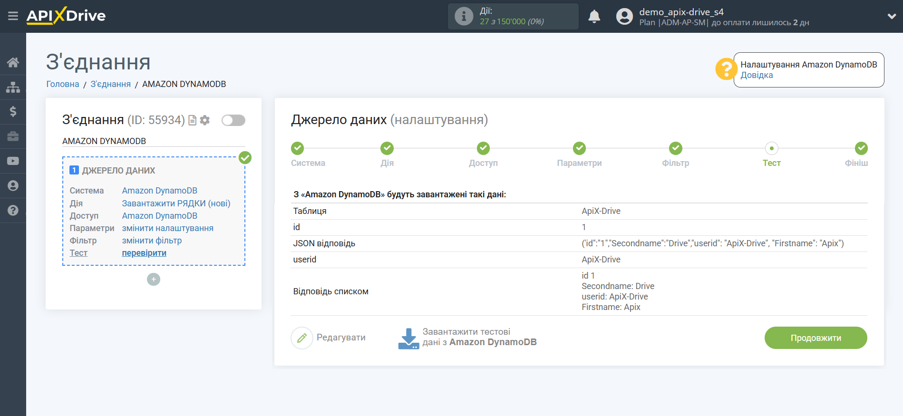Viewport: 903px width, 416px height.
Task: Toggle the connection on/off switch
Action: (x=233, y=120)
